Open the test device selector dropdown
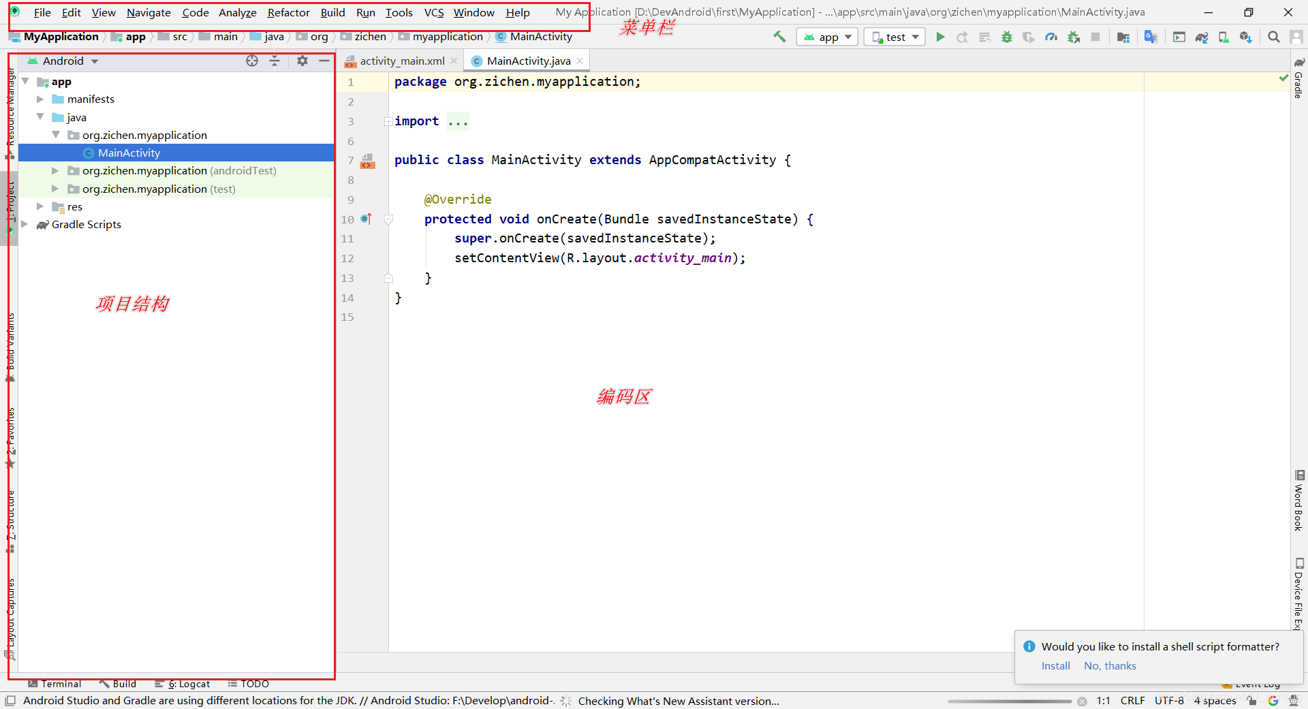Screen dimensions: 1308x709 pos(894,37)
